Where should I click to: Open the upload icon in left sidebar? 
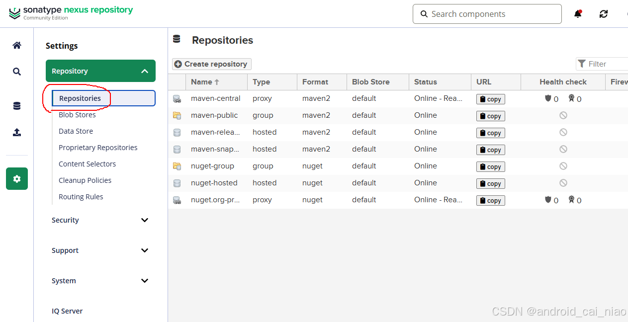(x=17, y=132)
